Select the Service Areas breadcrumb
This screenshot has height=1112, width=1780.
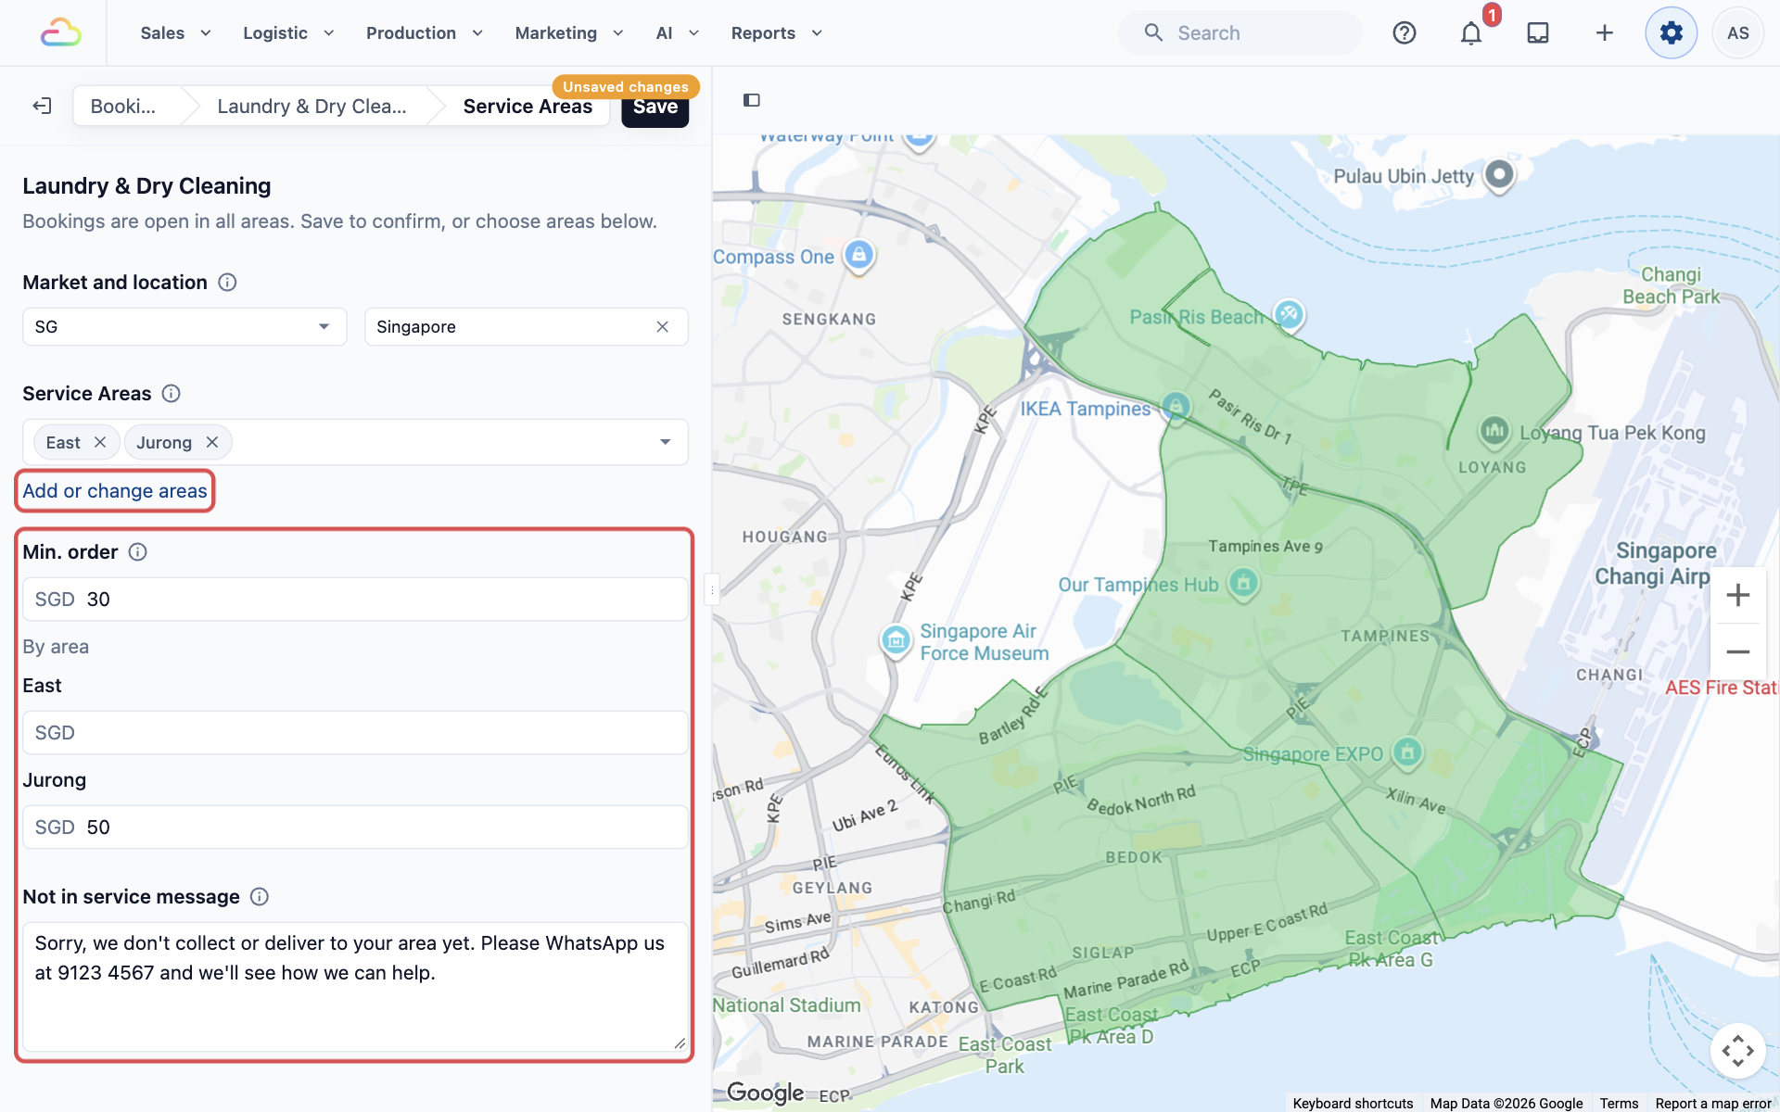[x=528, y=107]
